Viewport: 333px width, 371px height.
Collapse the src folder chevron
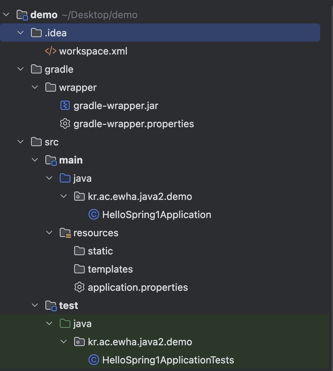21,142
